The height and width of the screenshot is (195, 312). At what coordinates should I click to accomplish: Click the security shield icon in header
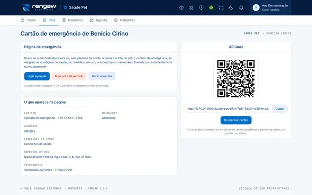(x=201, y=8)
